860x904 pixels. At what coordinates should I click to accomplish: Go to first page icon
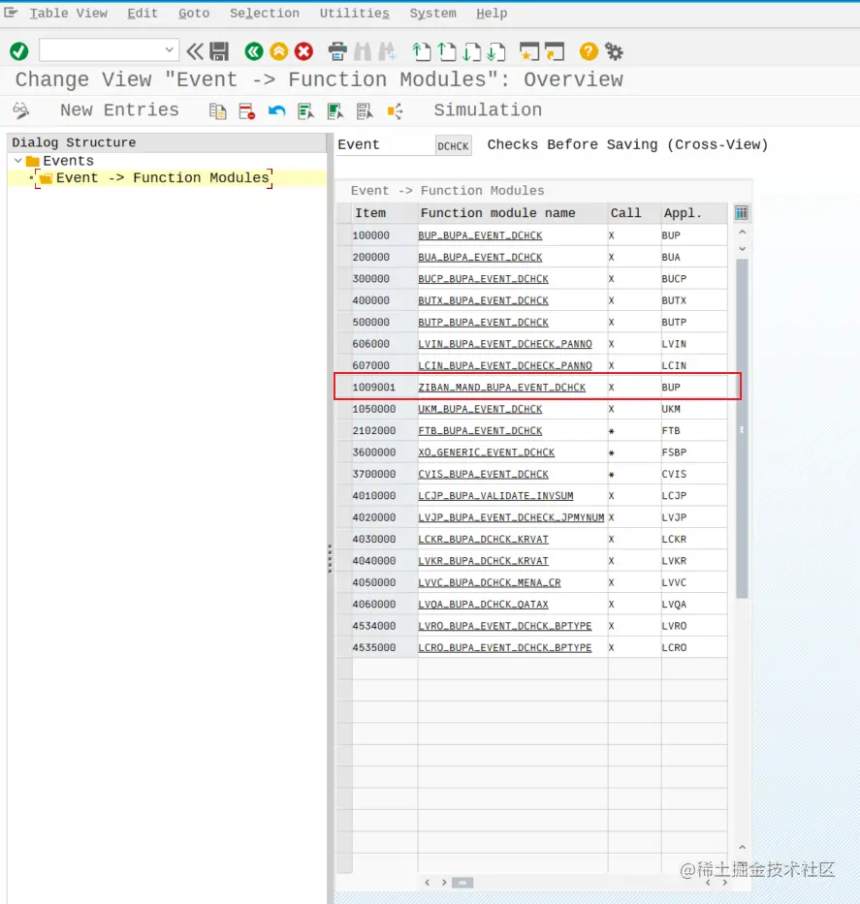coord(422,51)
